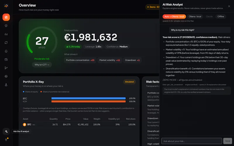234x146 pixels.
Task: Select Auto → Ollama · local model option
Action: point(174,17)
